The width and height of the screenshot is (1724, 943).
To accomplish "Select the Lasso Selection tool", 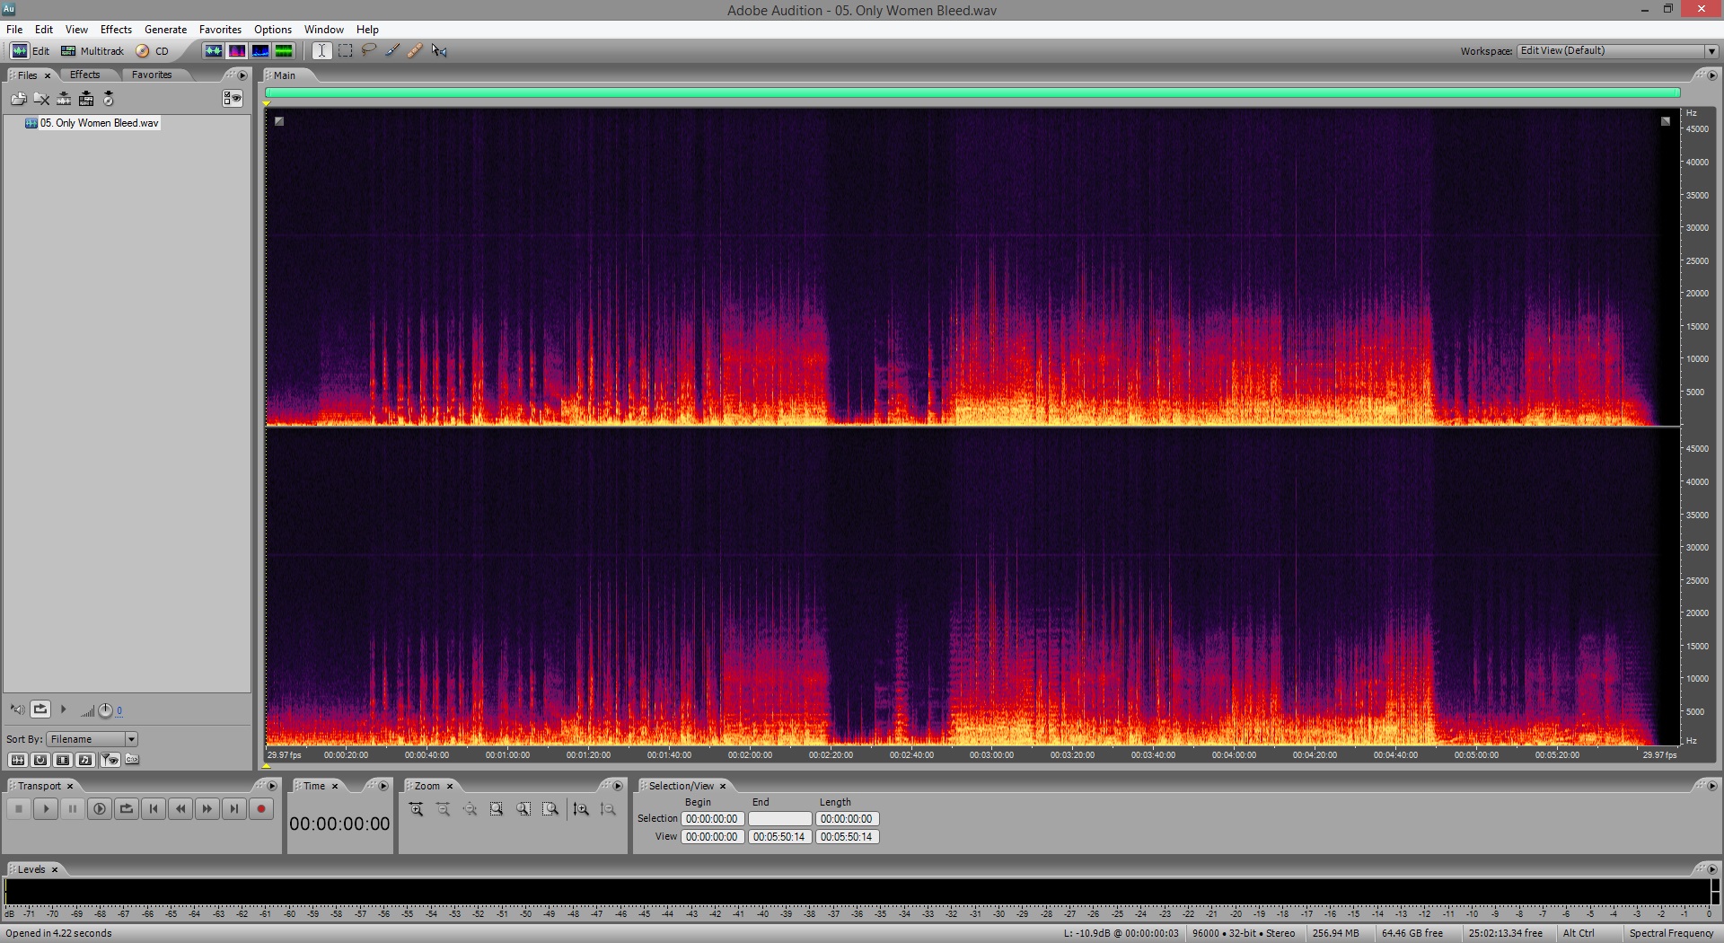I will tap(368, 50).
